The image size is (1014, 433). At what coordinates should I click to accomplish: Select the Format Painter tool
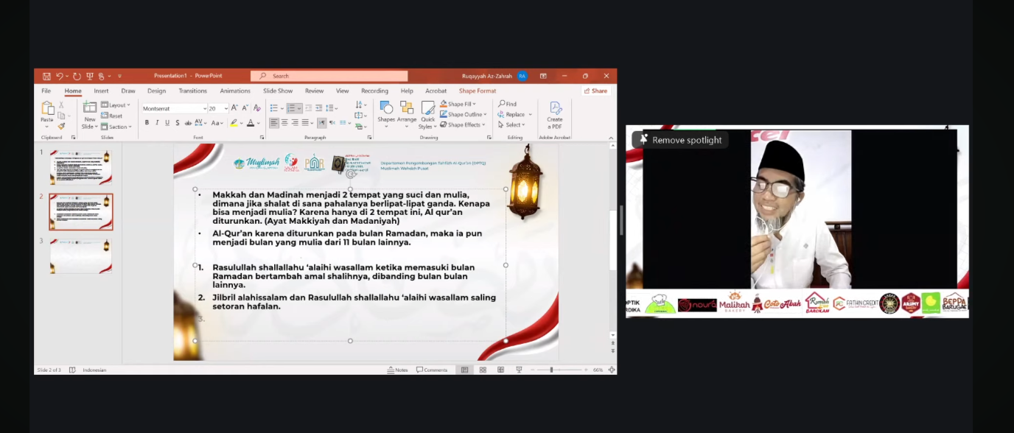click(62, 125)
